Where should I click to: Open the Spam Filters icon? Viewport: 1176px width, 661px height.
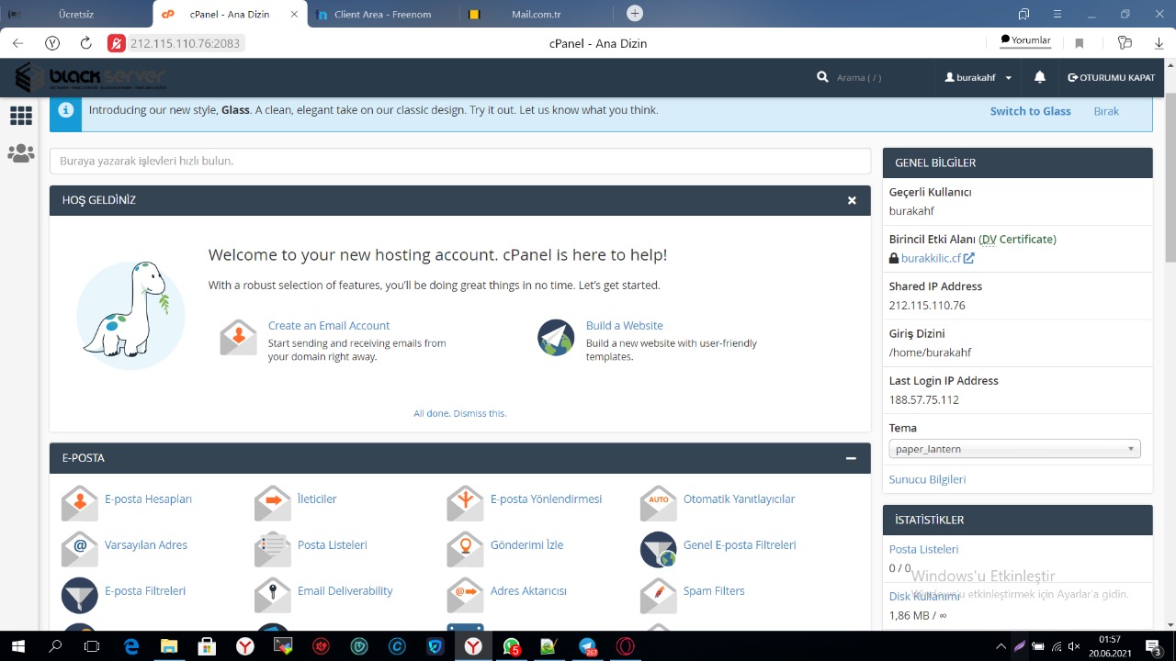tap(658, 595)
